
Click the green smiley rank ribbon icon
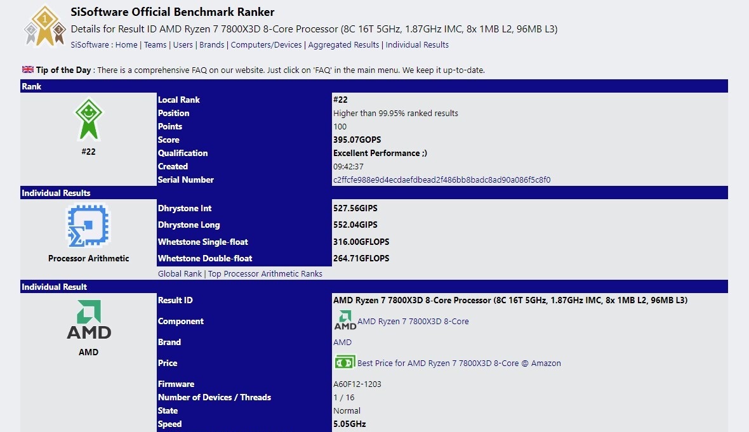pos(88,119)
